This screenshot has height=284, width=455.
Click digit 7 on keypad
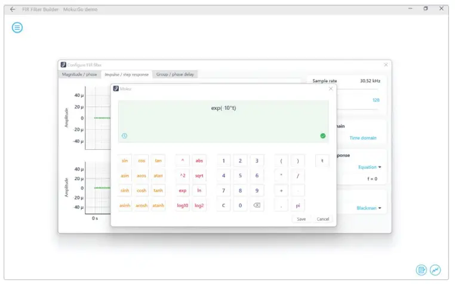[223, 190]
